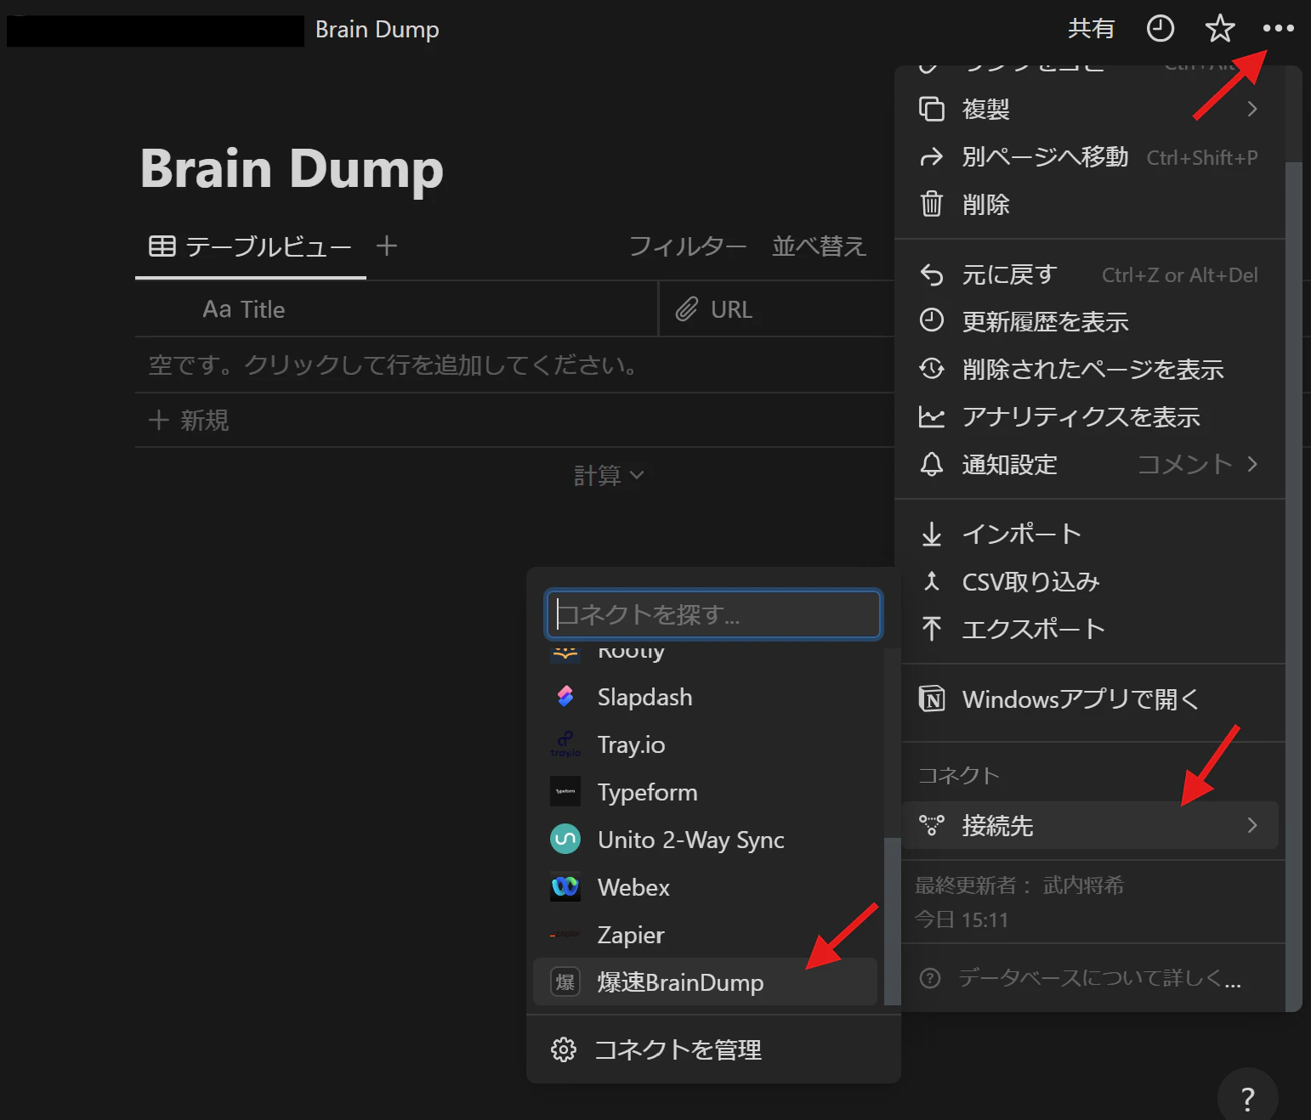1311x1120 pixels.
Task: Expand the 複製 submenu chevron
Action: [1252, 109]
